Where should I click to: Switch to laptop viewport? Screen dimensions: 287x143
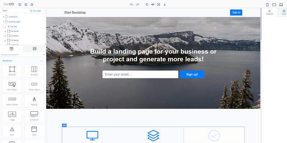pyautogui.click(x=281, y=5)
